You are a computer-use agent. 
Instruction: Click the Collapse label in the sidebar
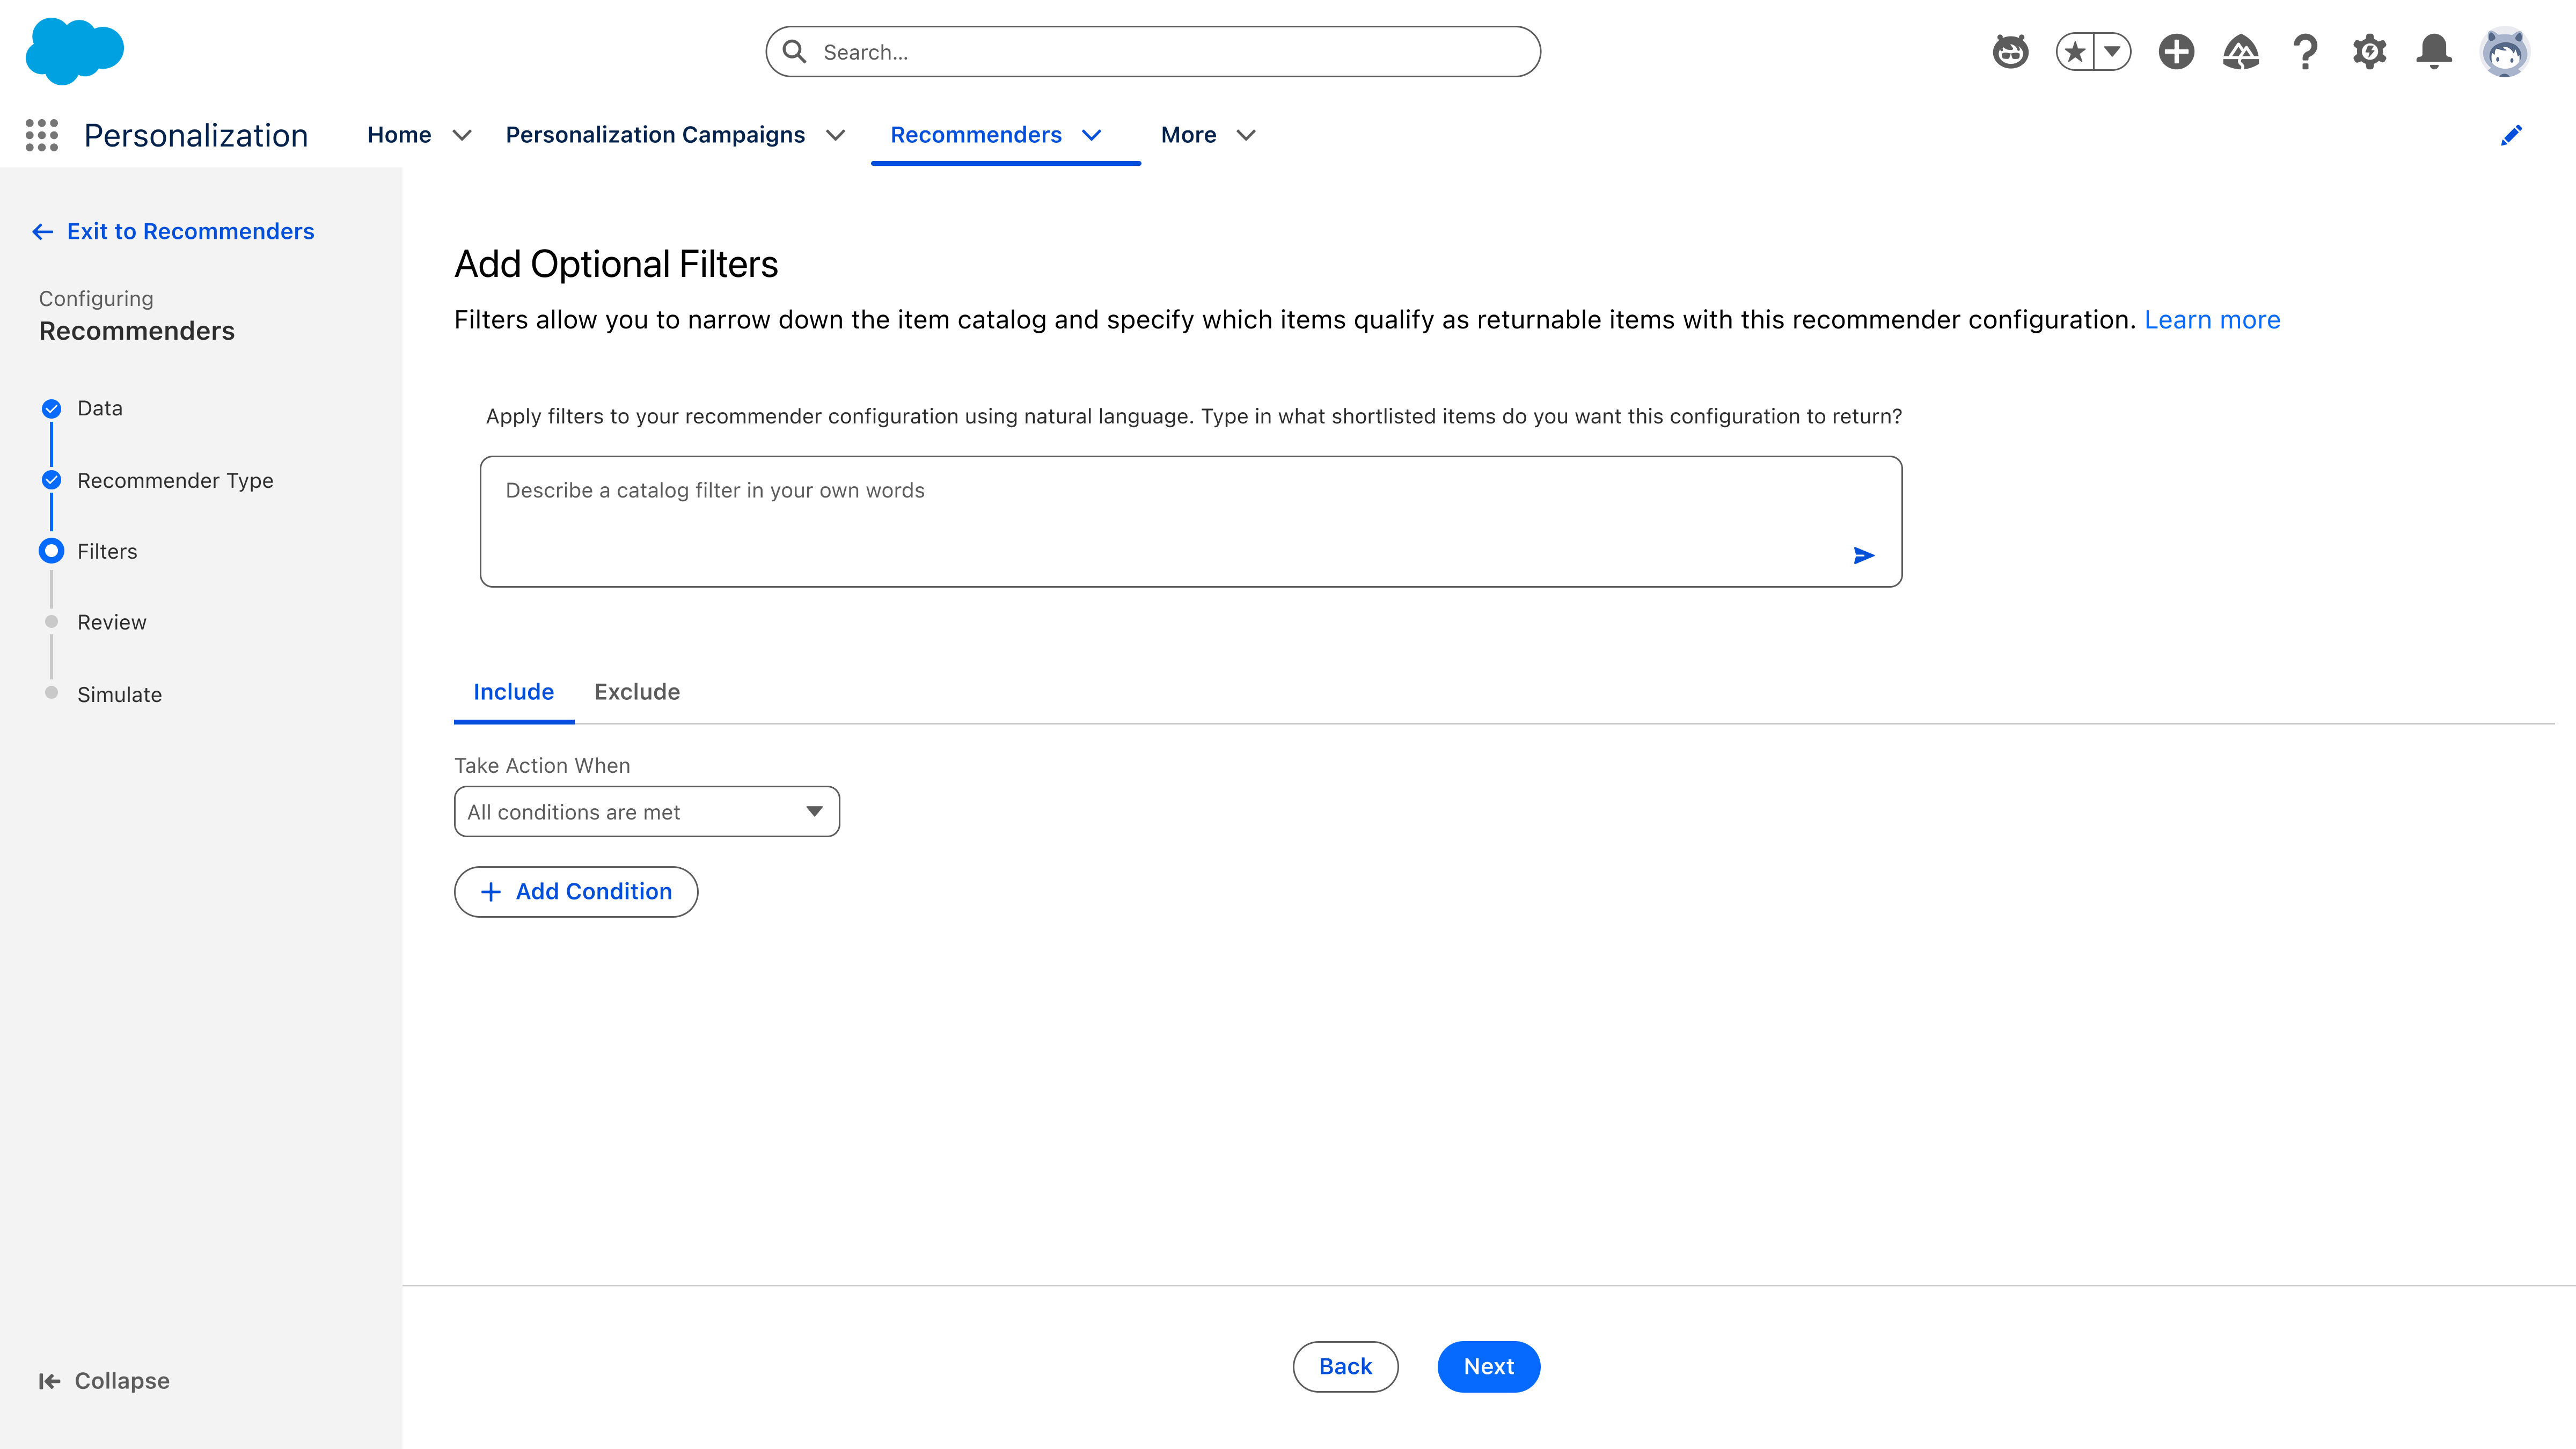122,1381
